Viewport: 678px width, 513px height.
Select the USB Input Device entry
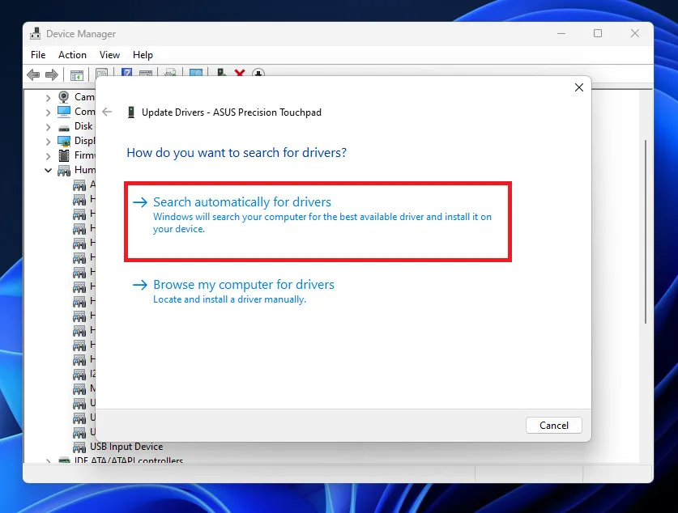pyautogui.click(x=126, y=447)
